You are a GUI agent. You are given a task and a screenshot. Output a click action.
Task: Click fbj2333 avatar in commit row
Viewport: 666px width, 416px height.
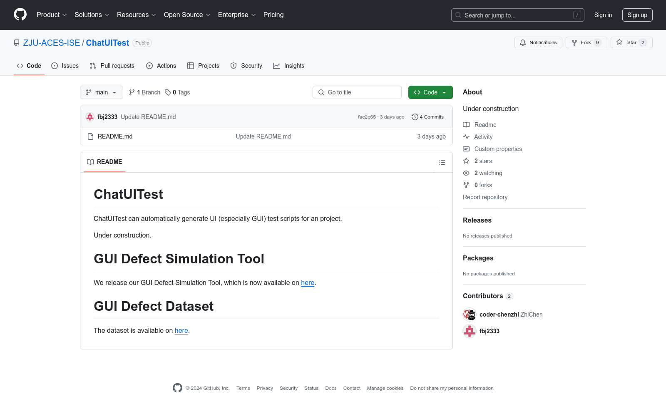90,117
